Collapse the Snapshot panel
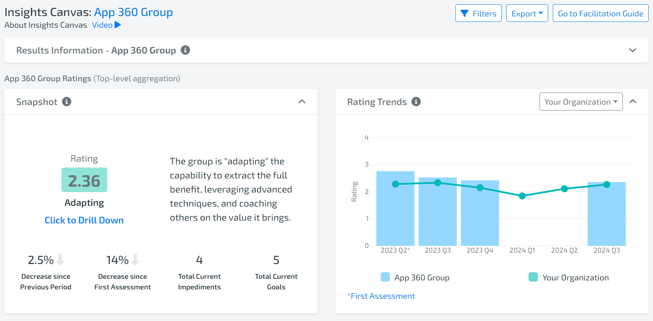Screen dimensions: 653x321 [x=302, y=102]
